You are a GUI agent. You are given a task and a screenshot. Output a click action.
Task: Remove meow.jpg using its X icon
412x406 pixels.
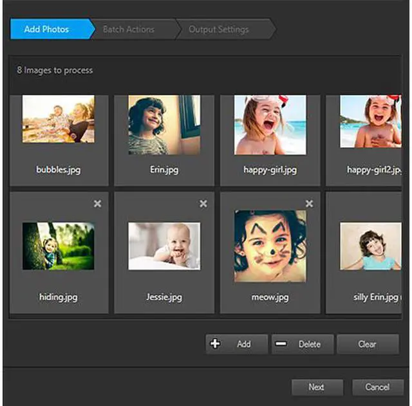309,203
